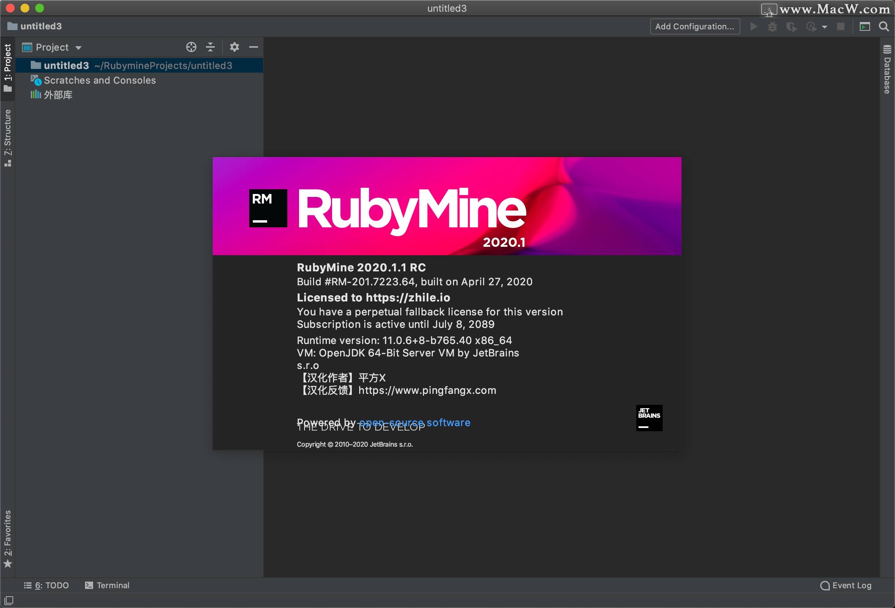Open the 2: Favorites side tab
This screenshot has height=608, width=895.
(x=8, y=539)
